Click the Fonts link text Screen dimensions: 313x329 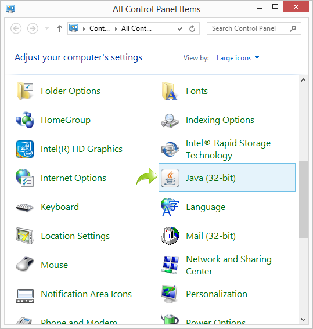(x=197, y=91)
